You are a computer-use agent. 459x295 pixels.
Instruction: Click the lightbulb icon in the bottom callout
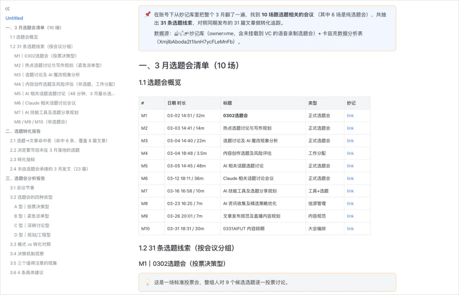(147, 282)
